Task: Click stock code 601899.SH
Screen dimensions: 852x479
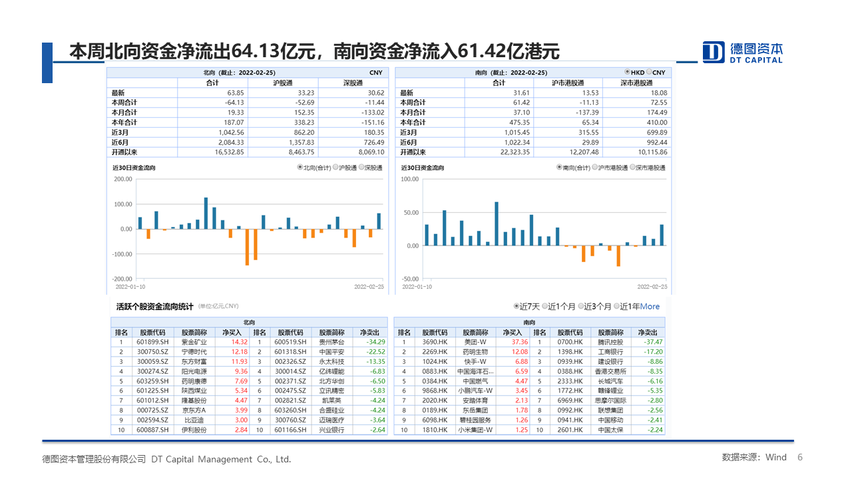Action: pos(151,342)
